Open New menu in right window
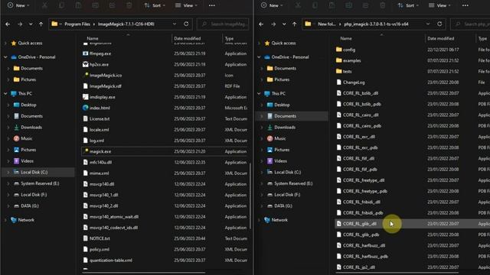The width and height of the screenshot is (490, 275). click(273, 5)
